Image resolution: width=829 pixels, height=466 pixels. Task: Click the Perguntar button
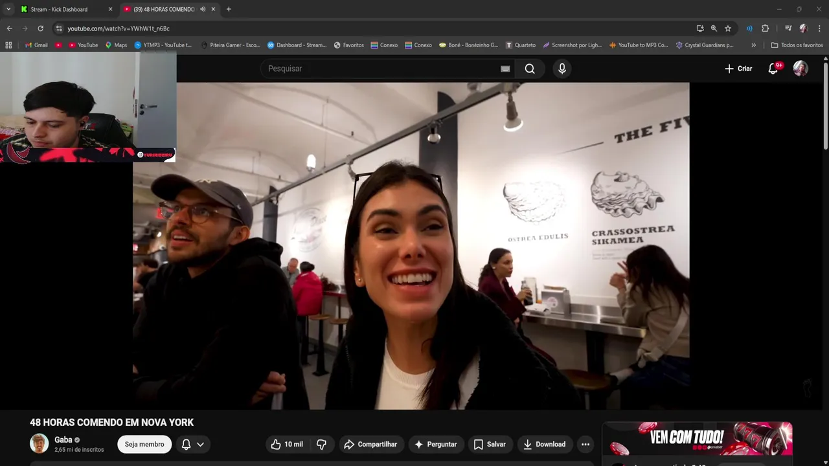(436, 444)
